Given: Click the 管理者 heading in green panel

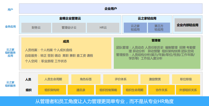Looking at the screenshot, I should 156,41.
